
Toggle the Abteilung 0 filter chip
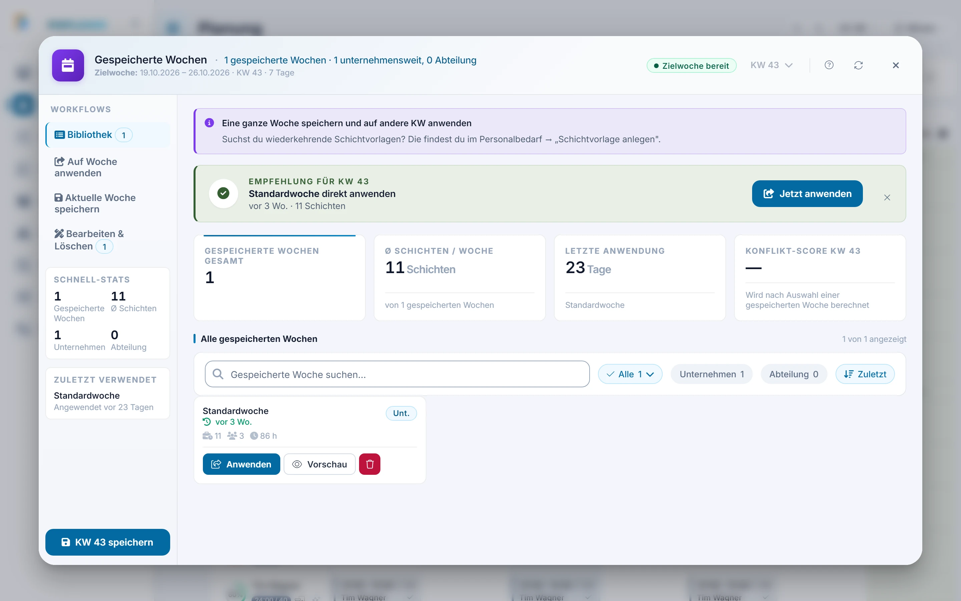[x=793, y=374]
